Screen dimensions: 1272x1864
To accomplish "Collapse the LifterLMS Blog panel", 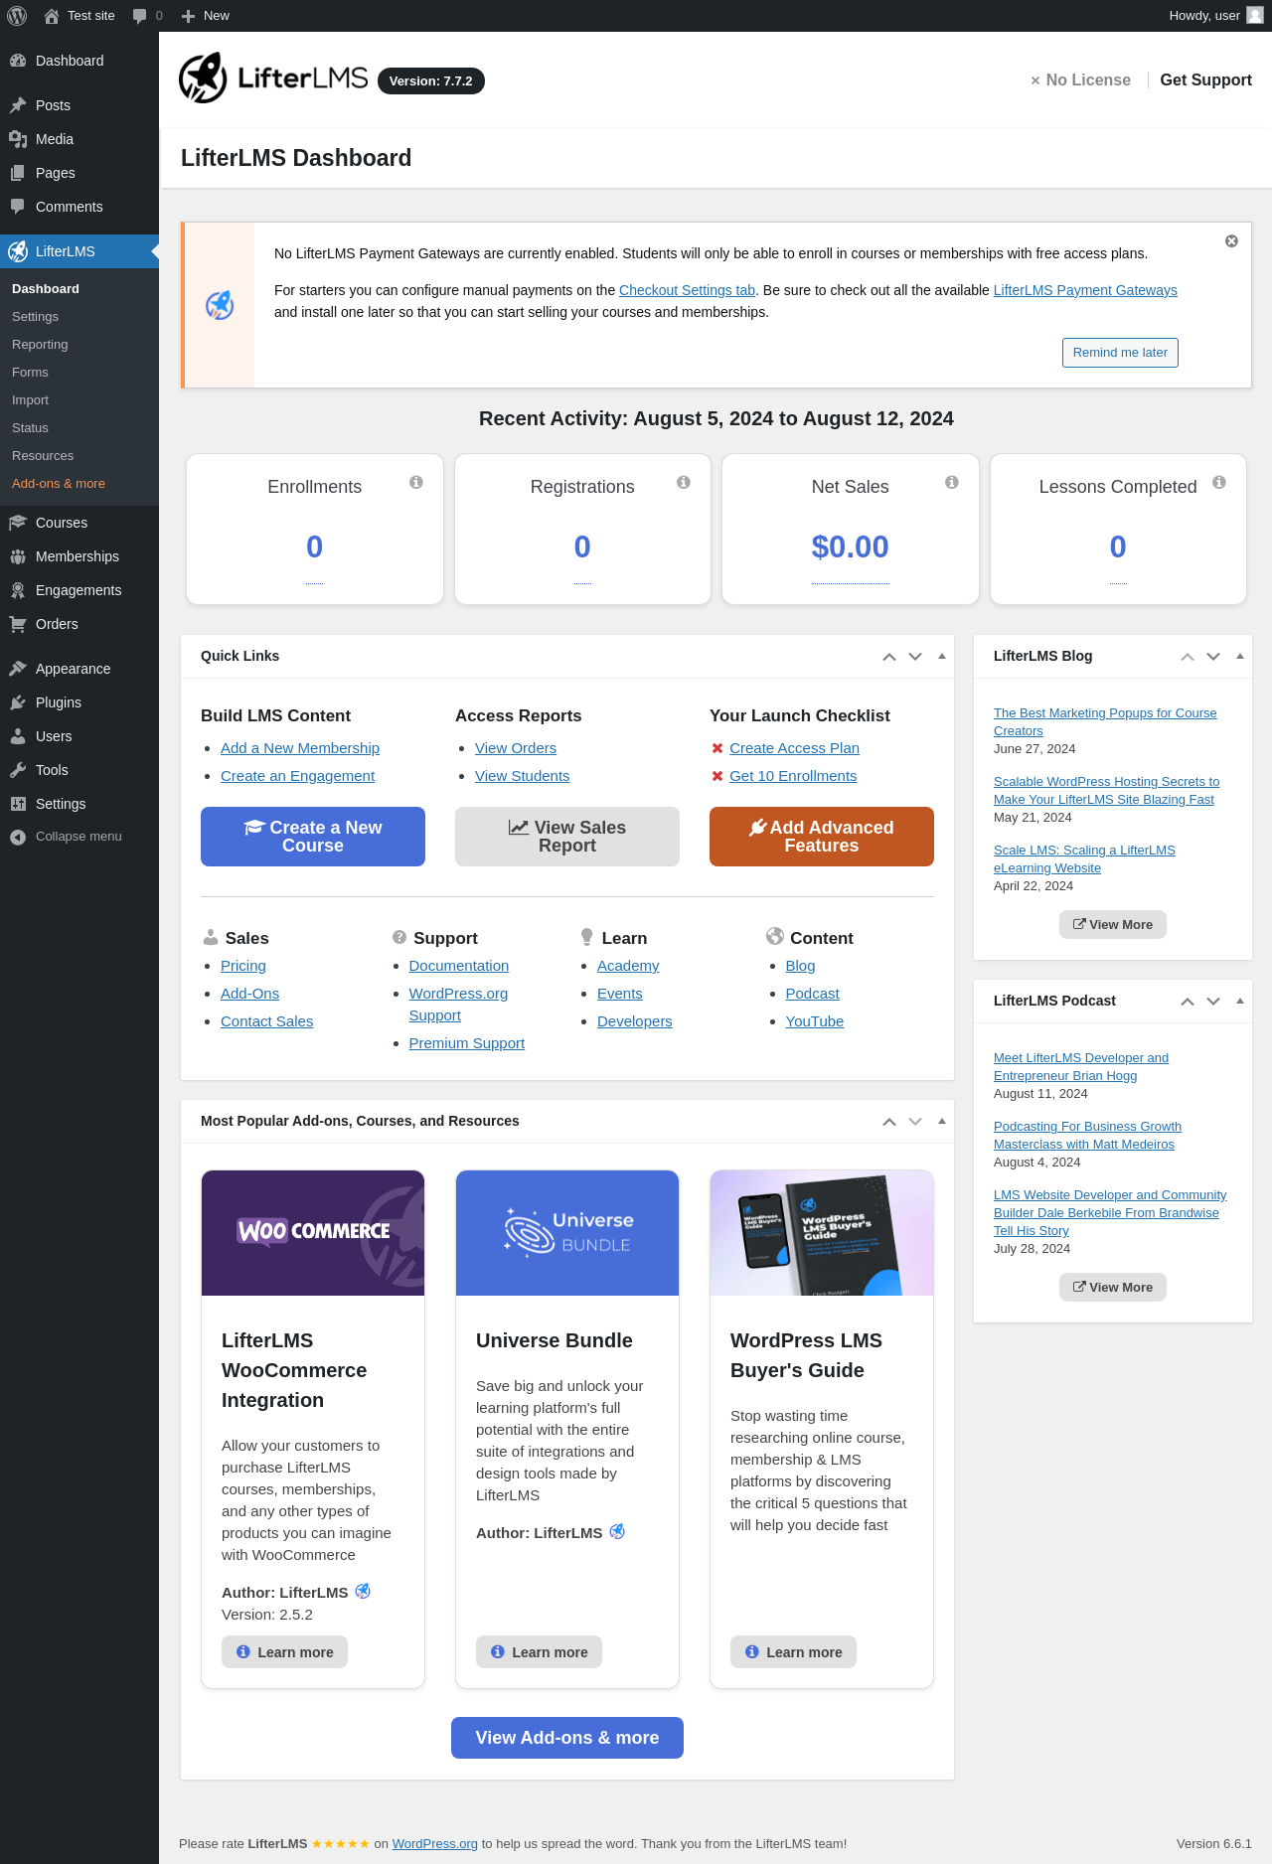I will point(1240,657).
